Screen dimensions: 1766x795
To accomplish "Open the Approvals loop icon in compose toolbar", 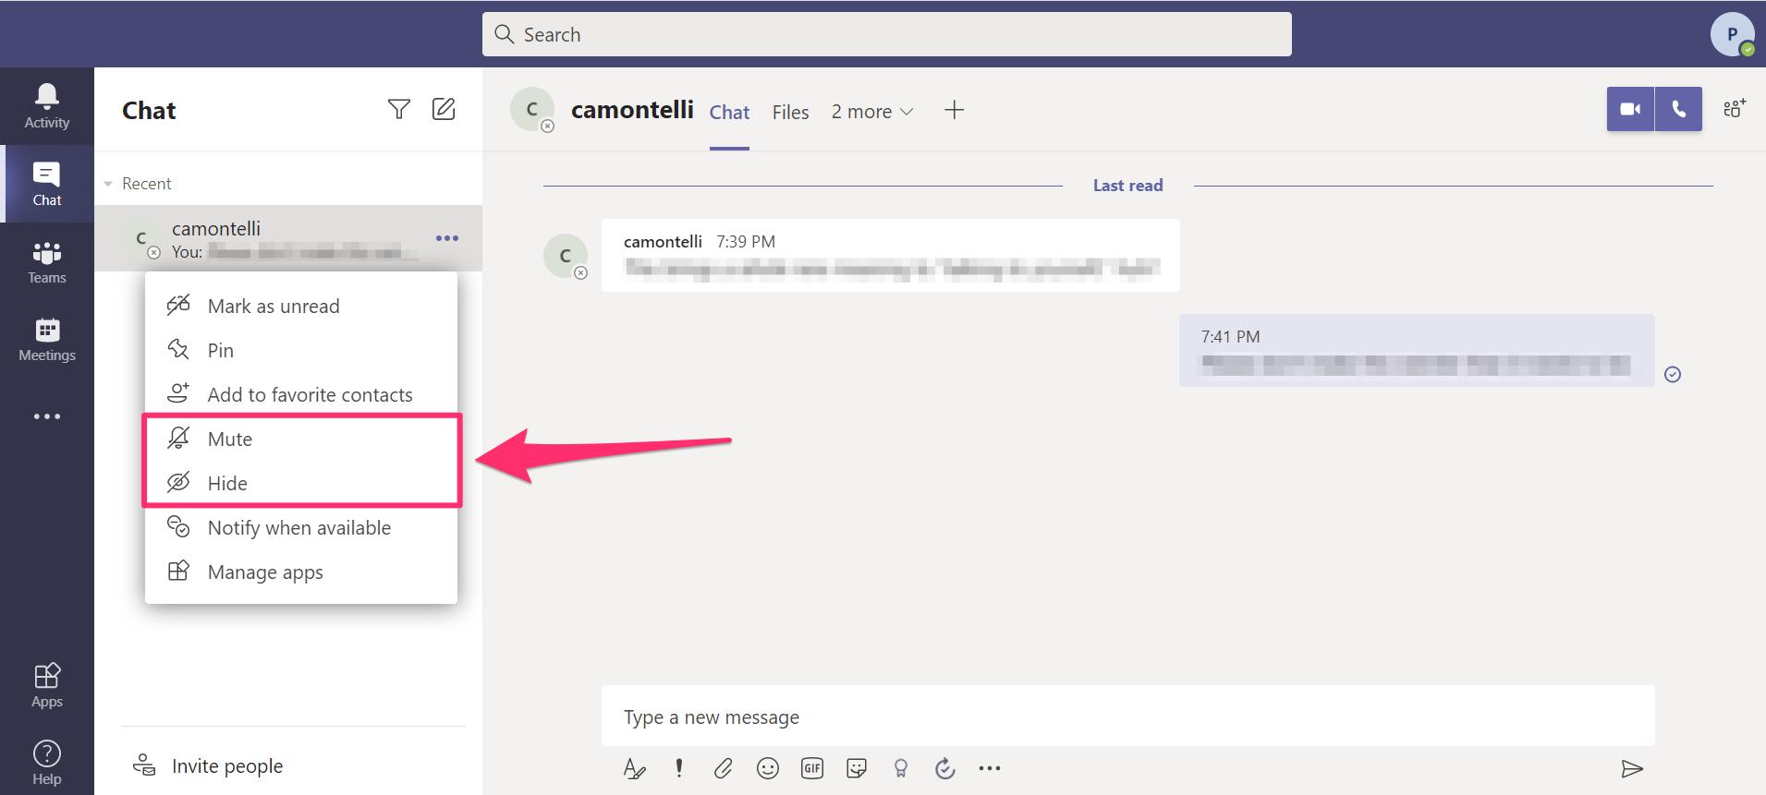I will [944, 768].
